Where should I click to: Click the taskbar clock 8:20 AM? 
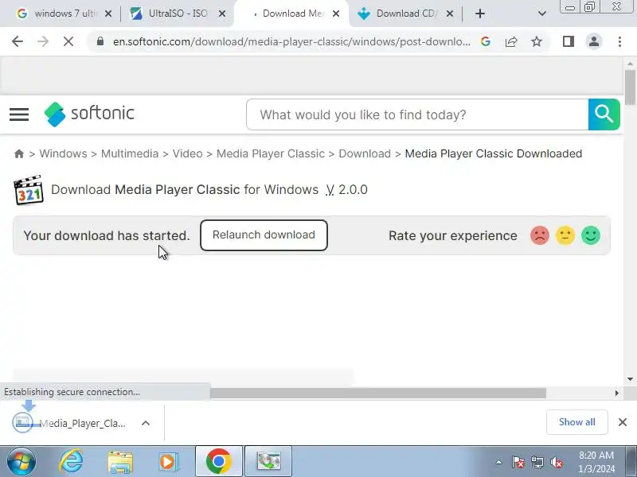[x=596, y=462]
